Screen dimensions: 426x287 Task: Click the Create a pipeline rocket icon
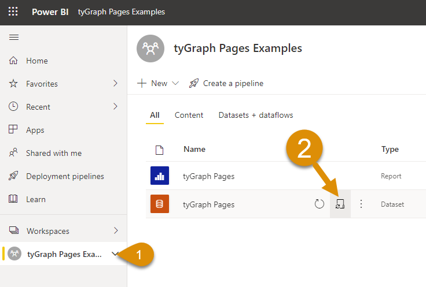click(194, 83)
